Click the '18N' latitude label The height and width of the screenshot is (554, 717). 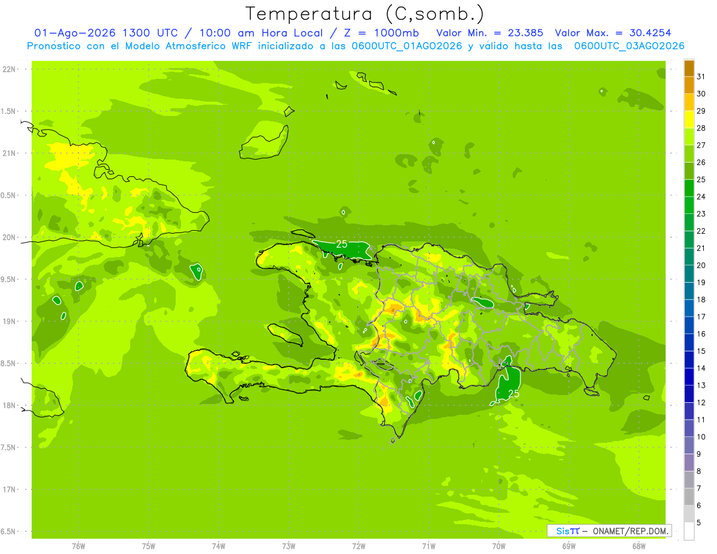(10, 406)
